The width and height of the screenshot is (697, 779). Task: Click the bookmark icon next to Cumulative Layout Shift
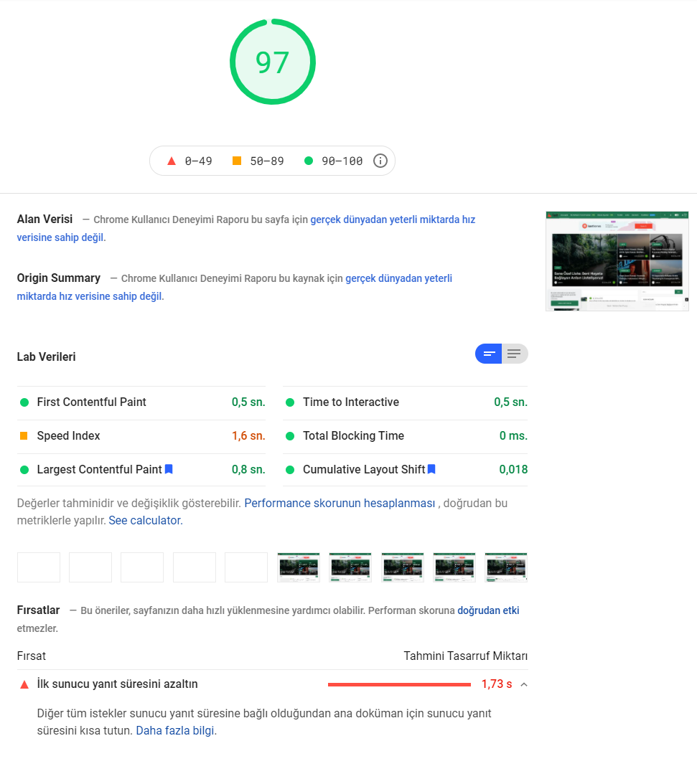(431, 469)
